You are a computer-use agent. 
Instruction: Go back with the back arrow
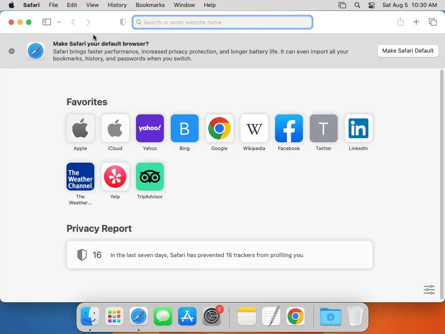(x=73, y=22)
